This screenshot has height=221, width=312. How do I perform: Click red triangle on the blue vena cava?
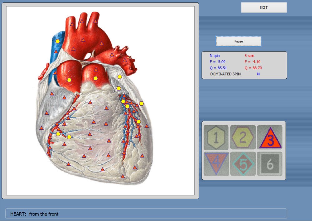click(x=56, y=51)
